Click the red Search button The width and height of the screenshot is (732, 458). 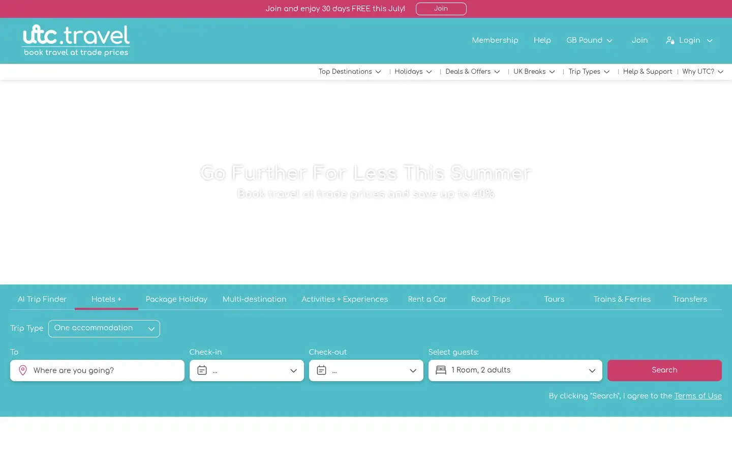pyautogui.click(x=664, y=370)
